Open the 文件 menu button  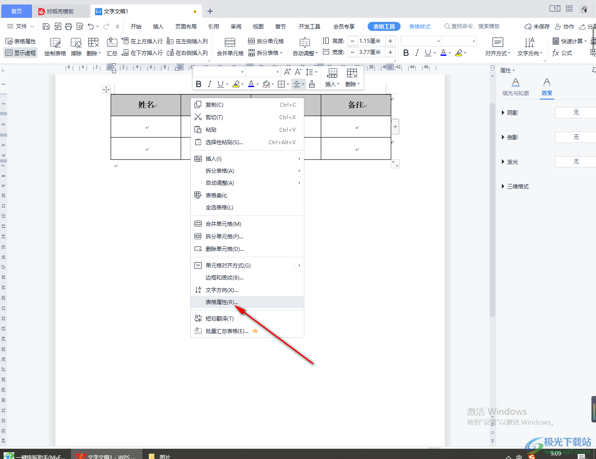(x=21, y=26)
